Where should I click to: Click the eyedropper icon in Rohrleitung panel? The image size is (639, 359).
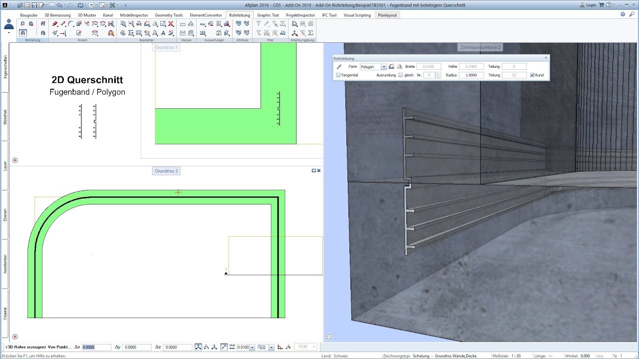[339, 67]
